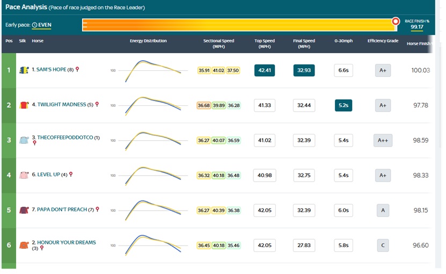Click Honour Your Dreams orange silk icon

[24, 245]
